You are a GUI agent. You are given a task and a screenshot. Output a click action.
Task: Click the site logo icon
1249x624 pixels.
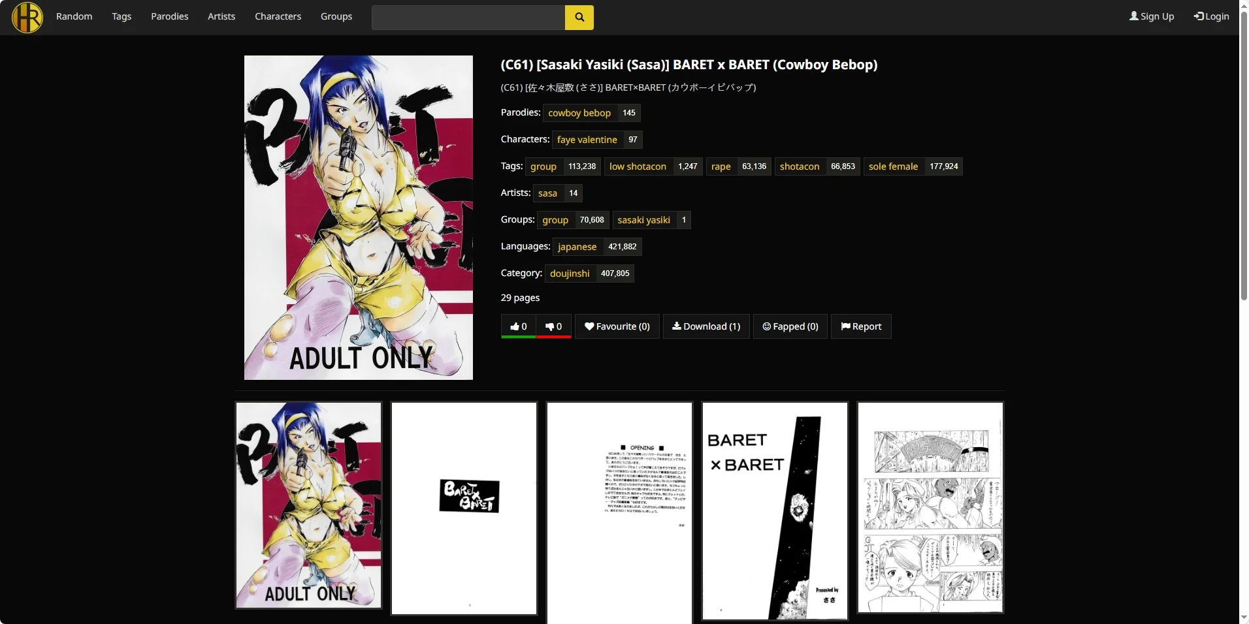pos(27,17)
